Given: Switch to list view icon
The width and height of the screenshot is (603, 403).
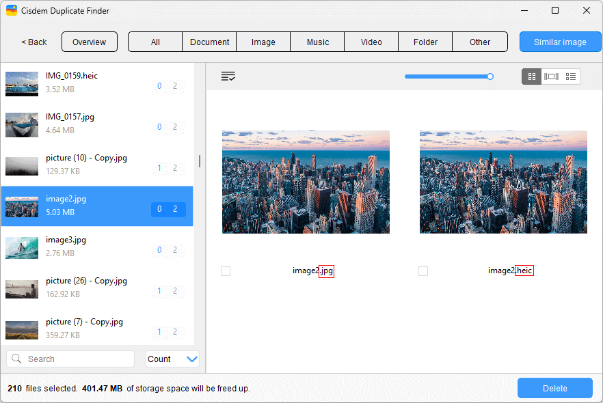Looking at the screenshot, I should coord(571,77).
